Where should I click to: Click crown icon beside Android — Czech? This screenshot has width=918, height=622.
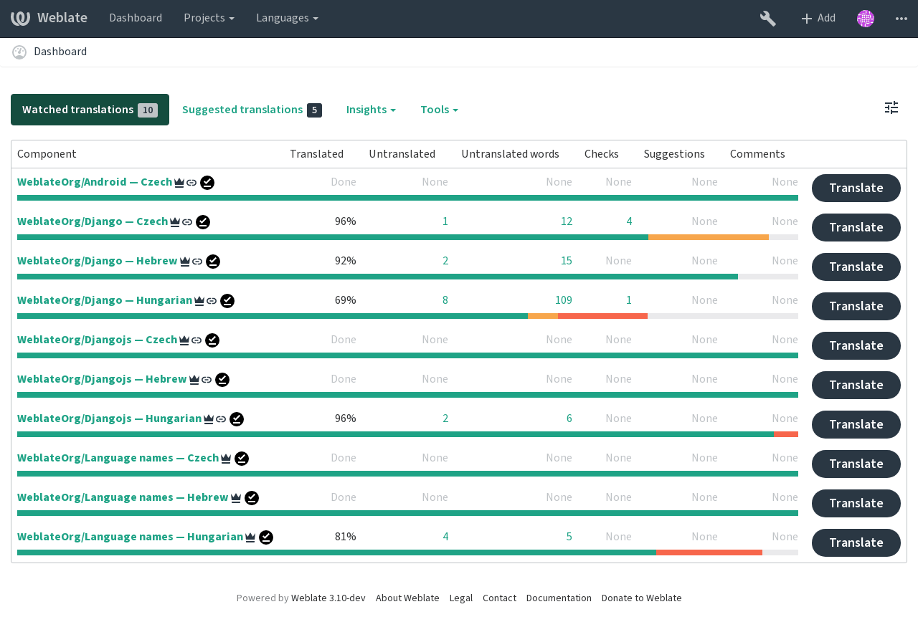tap(179, 183)
